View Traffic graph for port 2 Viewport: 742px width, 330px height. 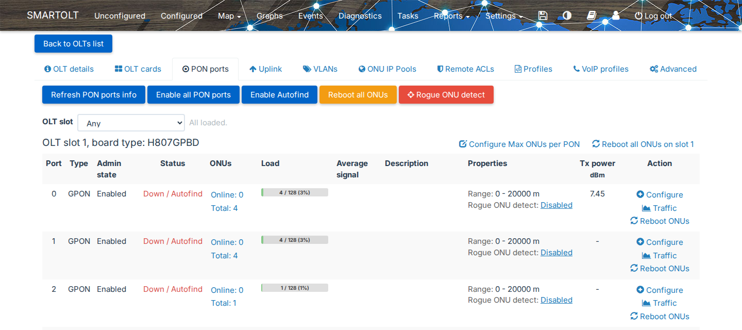[x=660, y=303]
